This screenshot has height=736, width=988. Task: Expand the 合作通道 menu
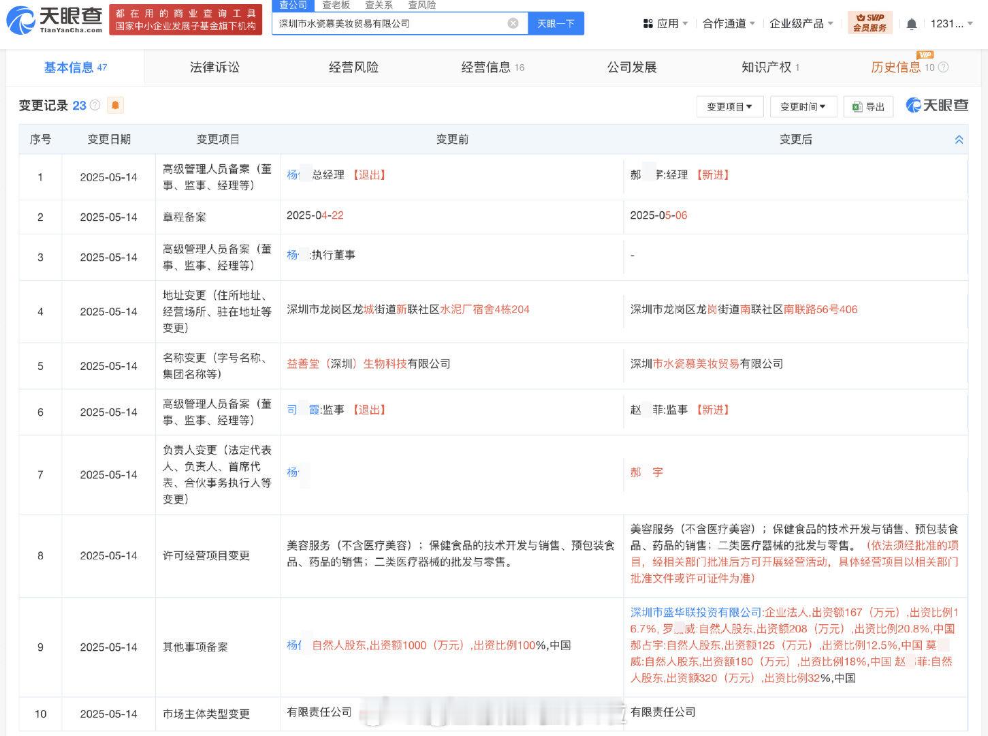point(729,24)
